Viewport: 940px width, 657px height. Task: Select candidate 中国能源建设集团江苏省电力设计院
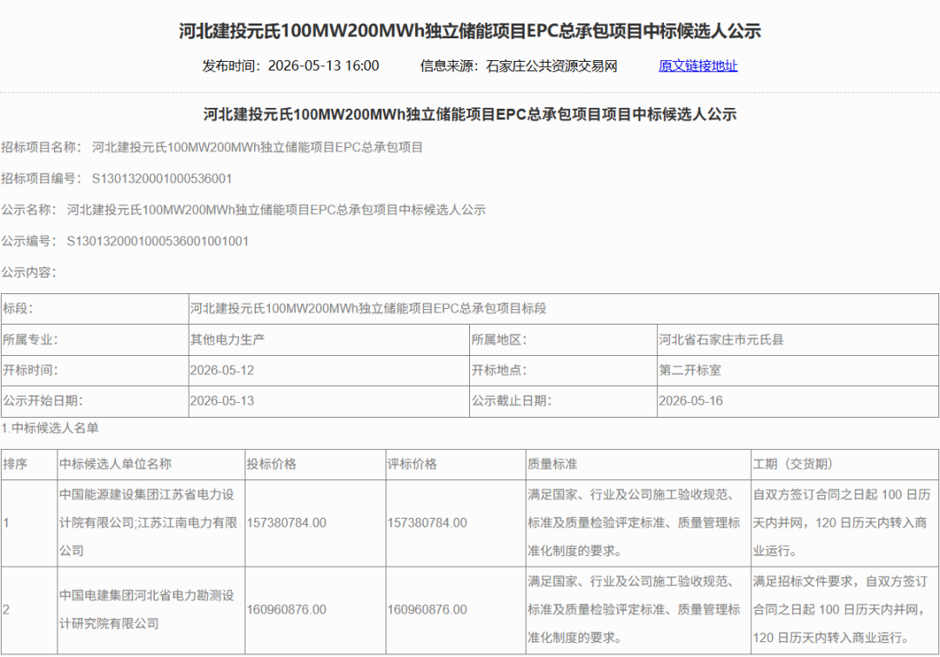click(151, 523)
